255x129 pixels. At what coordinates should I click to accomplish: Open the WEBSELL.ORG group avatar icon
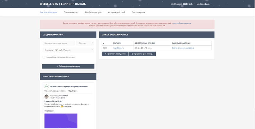(46, 87)
